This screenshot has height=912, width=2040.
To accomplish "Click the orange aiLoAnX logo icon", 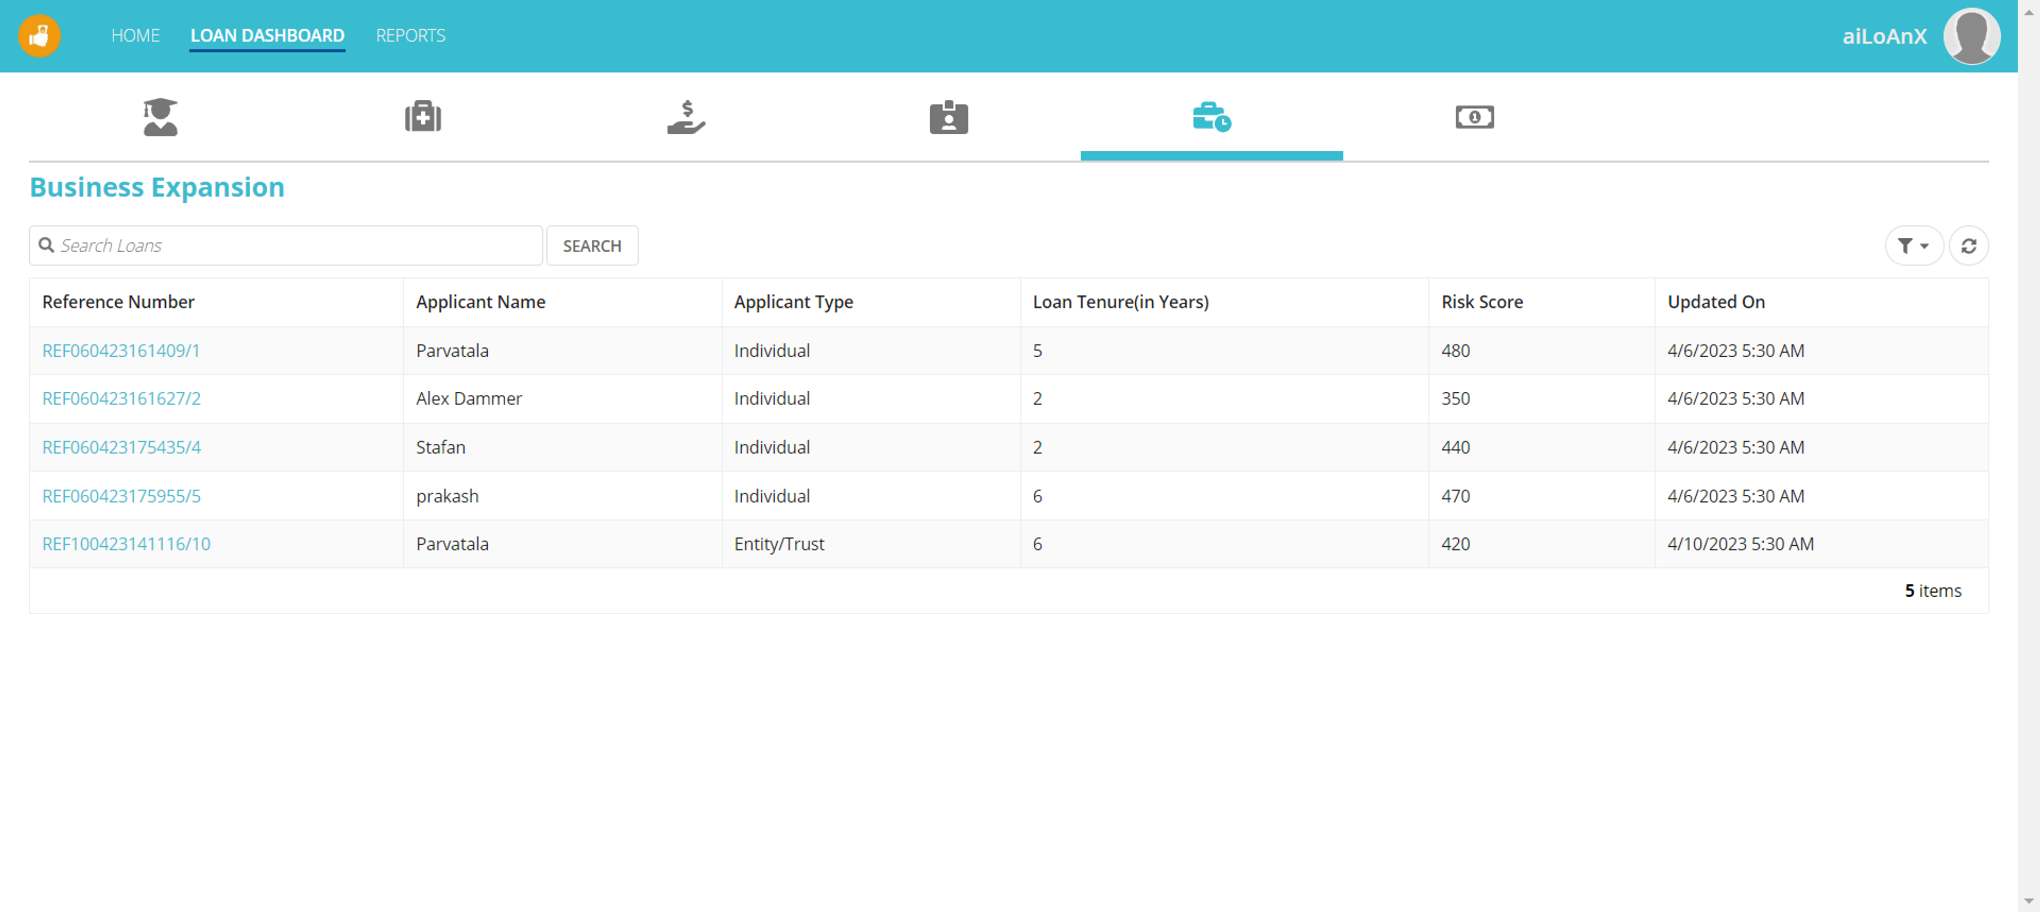I will tap(39, 36).
